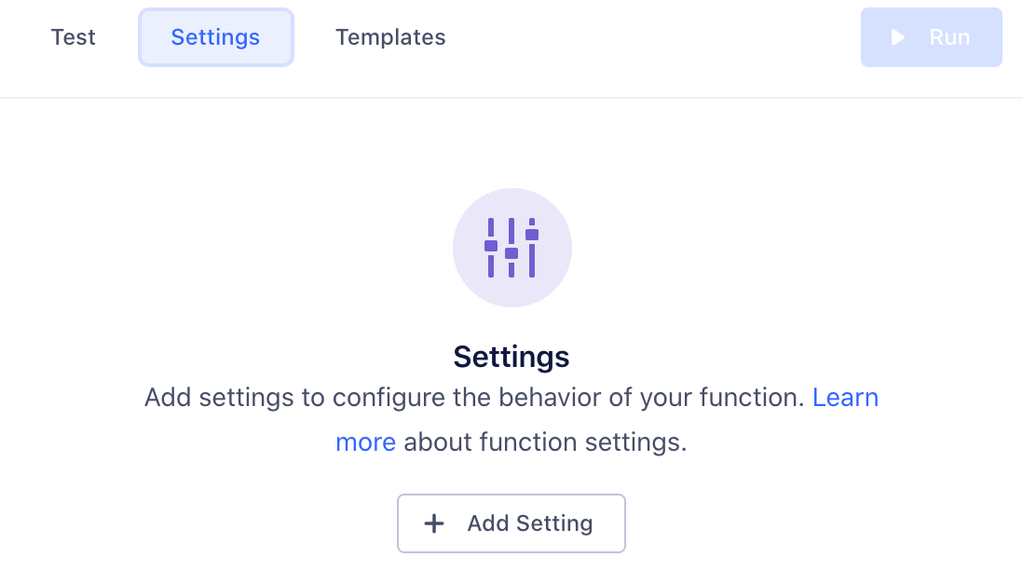Select the active Settings tab

[x=215, y=37]
